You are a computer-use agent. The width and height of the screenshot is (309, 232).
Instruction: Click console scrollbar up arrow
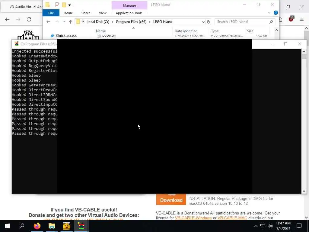click(304, 51)
